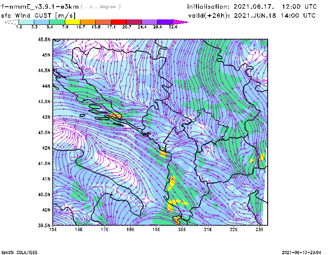
Task: Click the '20E' longitude label
Action: point(182,229)
